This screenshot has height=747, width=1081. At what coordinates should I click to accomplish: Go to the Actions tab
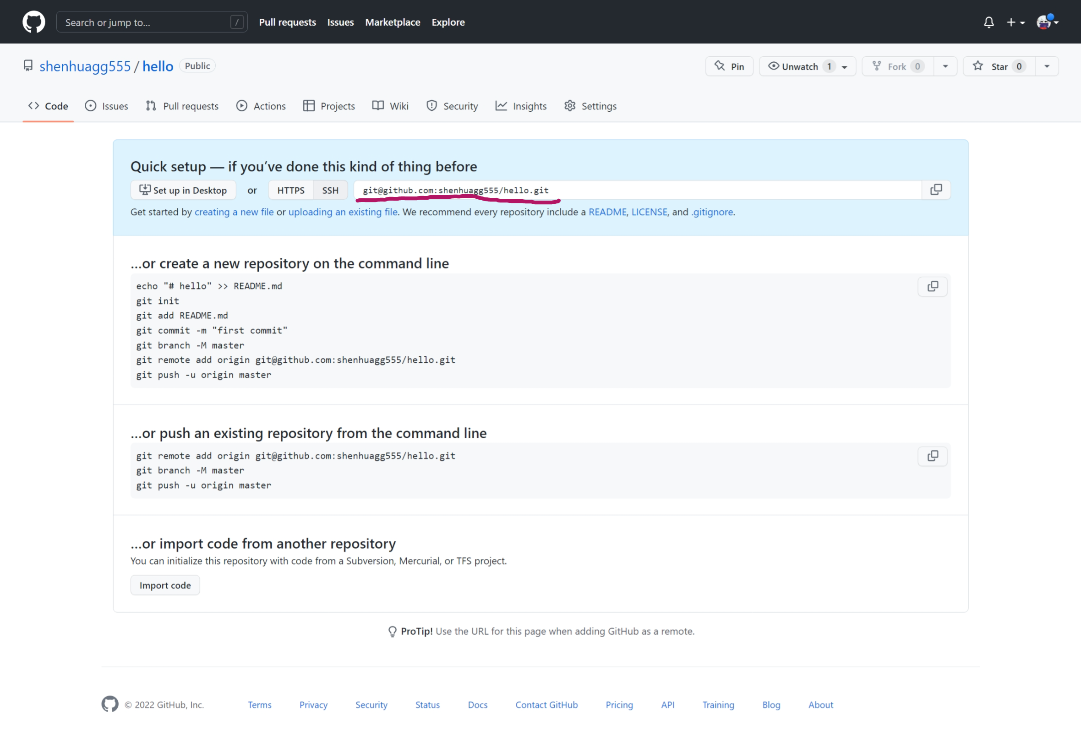(x=261, y=106)
